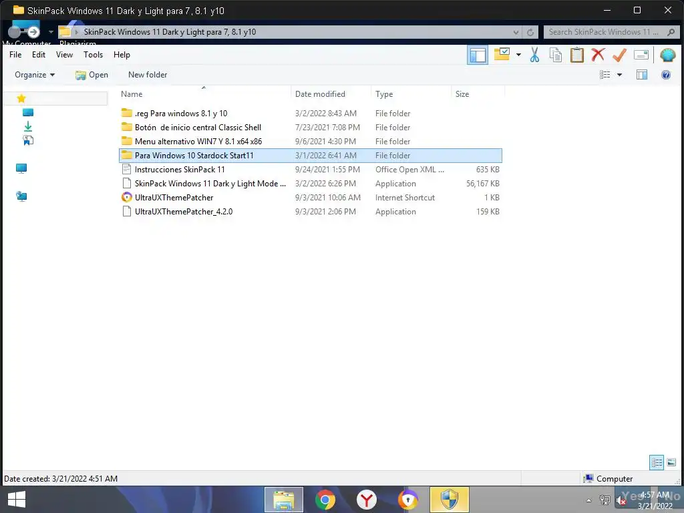Image resolution: width=684 pixels, height=513 pixels.
Task: Open the folder options checkmark icon
Action: [x=502, y=55]
